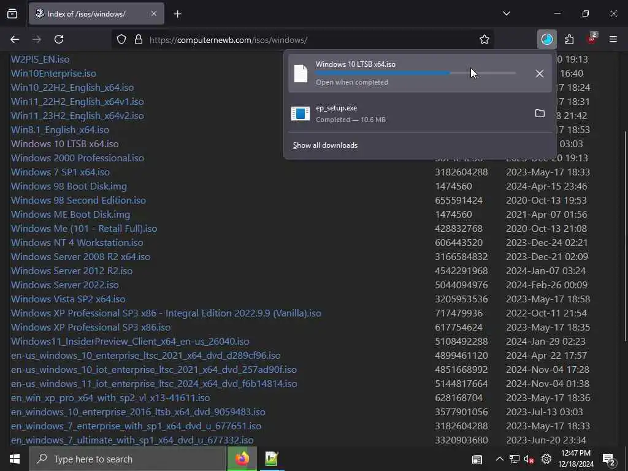Toggle the downloads panel button
The width and height of the screenshot is (628, 471).
[x=546, y=39]
